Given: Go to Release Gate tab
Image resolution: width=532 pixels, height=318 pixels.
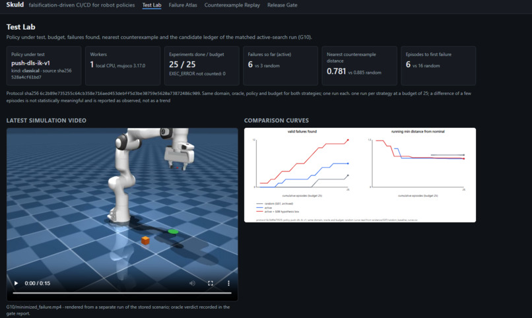Looking at the screenshot, I should (283, 5).
